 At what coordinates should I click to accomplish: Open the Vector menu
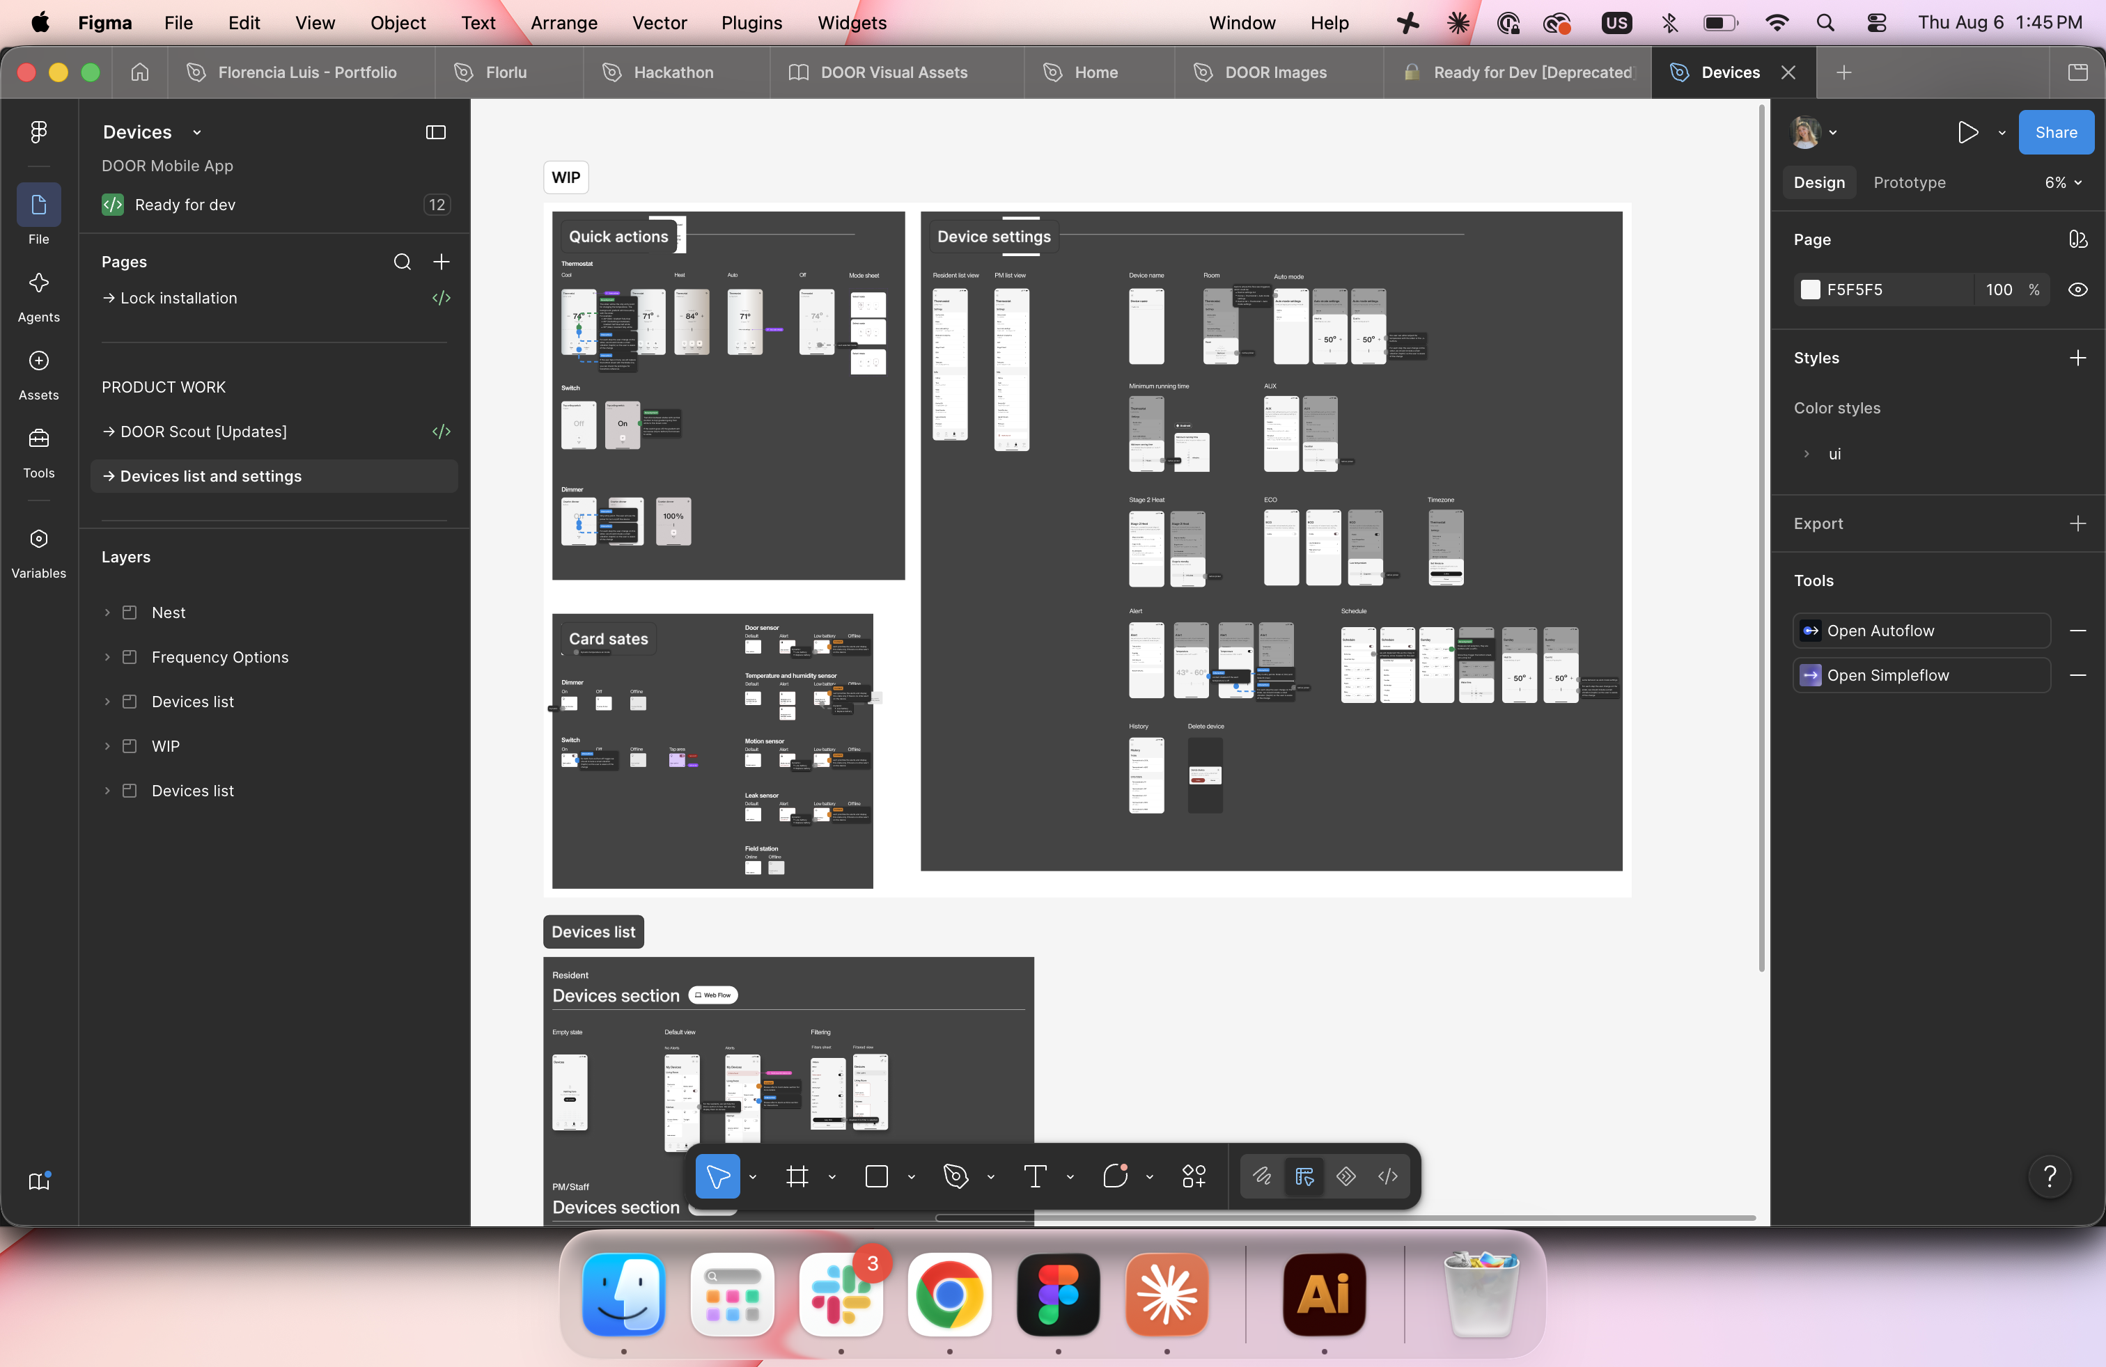coord(660,23)
